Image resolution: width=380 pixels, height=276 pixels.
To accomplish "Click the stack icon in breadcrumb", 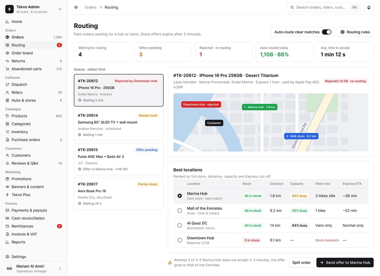I will tap(76, 7).
